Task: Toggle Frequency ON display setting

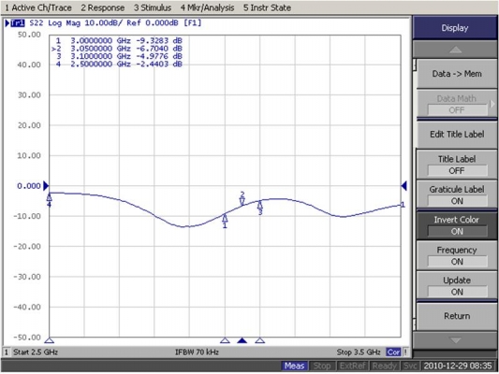Action: [x=457, y=256]
